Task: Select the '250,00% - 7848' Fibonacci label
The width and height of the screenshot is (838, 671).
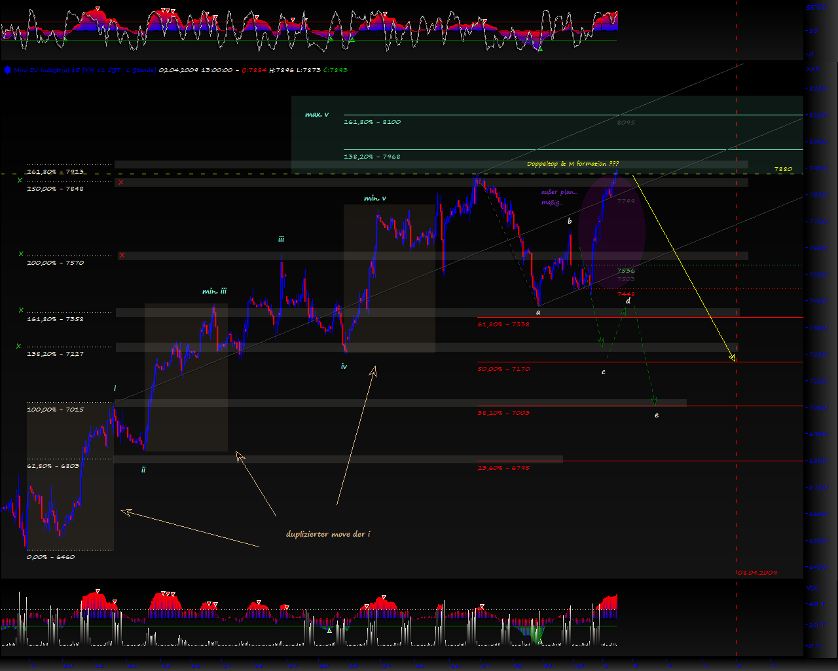Action: pos(55,189)
